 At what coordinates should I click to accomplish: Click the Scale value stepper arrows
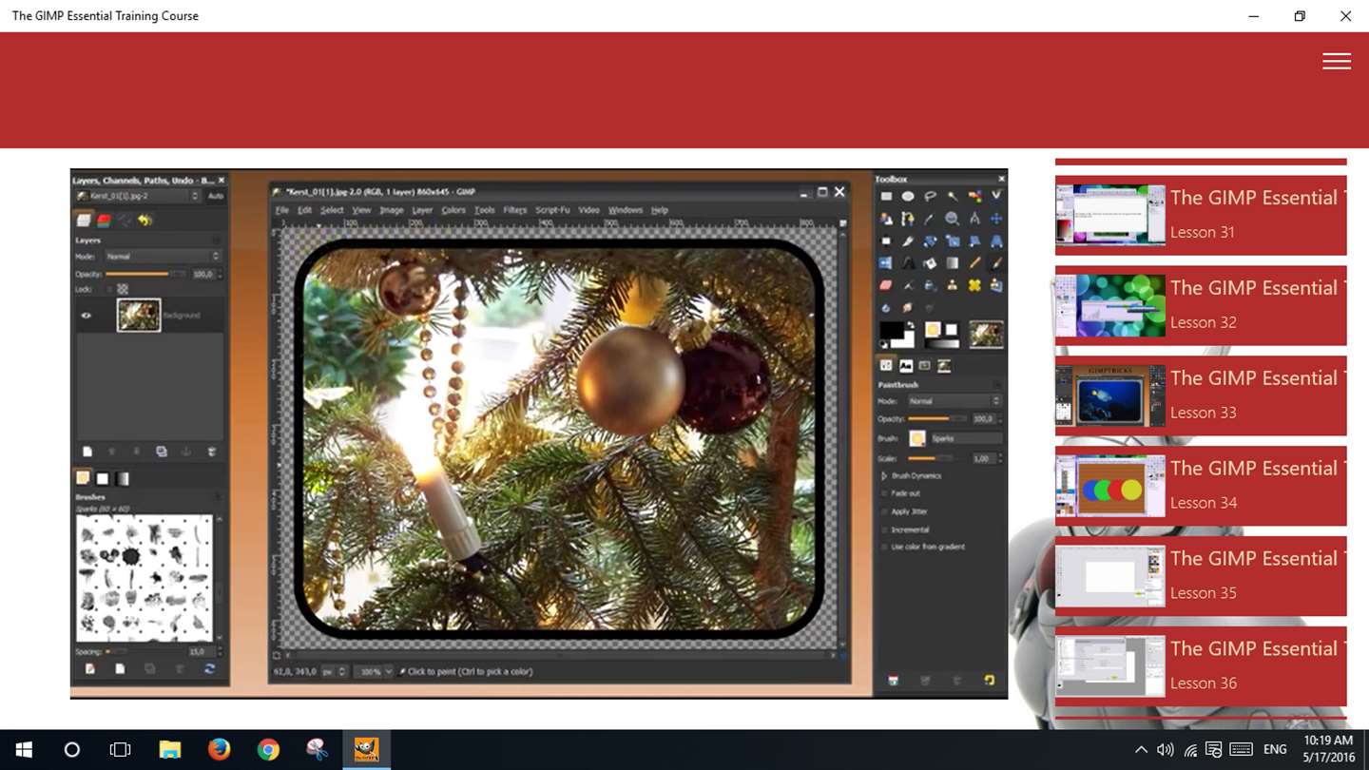[998, 458]
